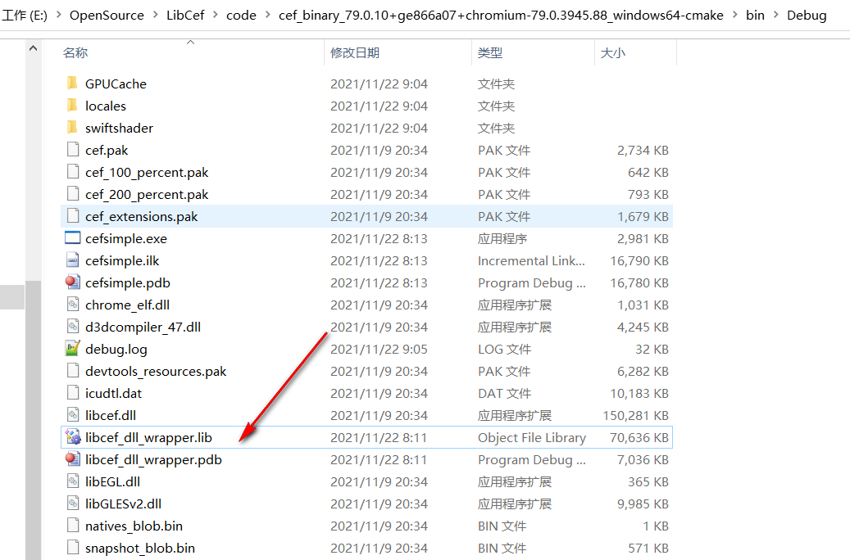Expand chevron after OpenSource in path
Viewport: 850px width, 560px height.
click(x=156, y=16)
